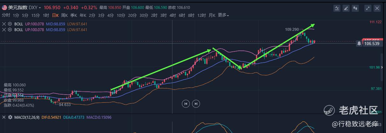
Task: Click the 97.381 price axis label
Action: point(375,89)
